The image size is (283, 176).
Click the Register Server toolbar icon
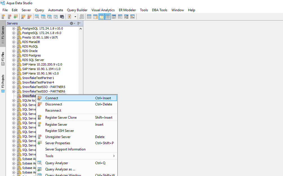[3, 17]
